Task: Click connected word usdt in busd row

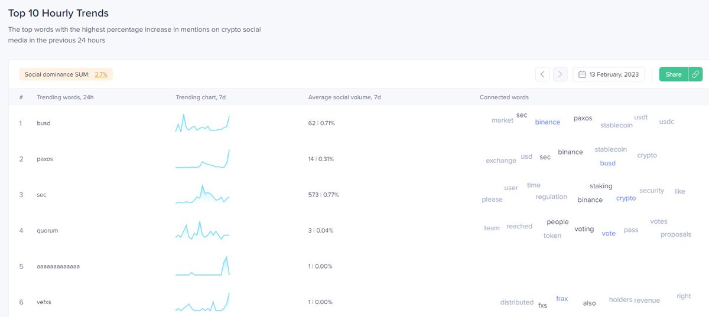Action: click(641, 117)
